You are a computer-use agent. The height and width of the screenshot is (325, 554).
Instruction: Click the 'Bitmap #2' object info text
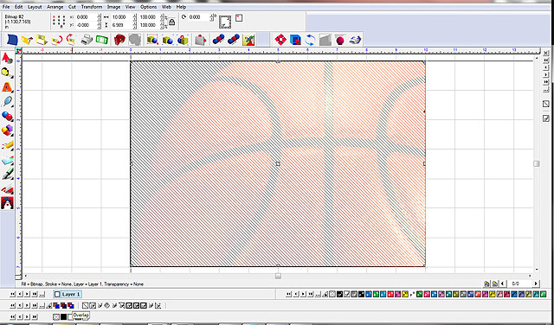pos(14,16)
